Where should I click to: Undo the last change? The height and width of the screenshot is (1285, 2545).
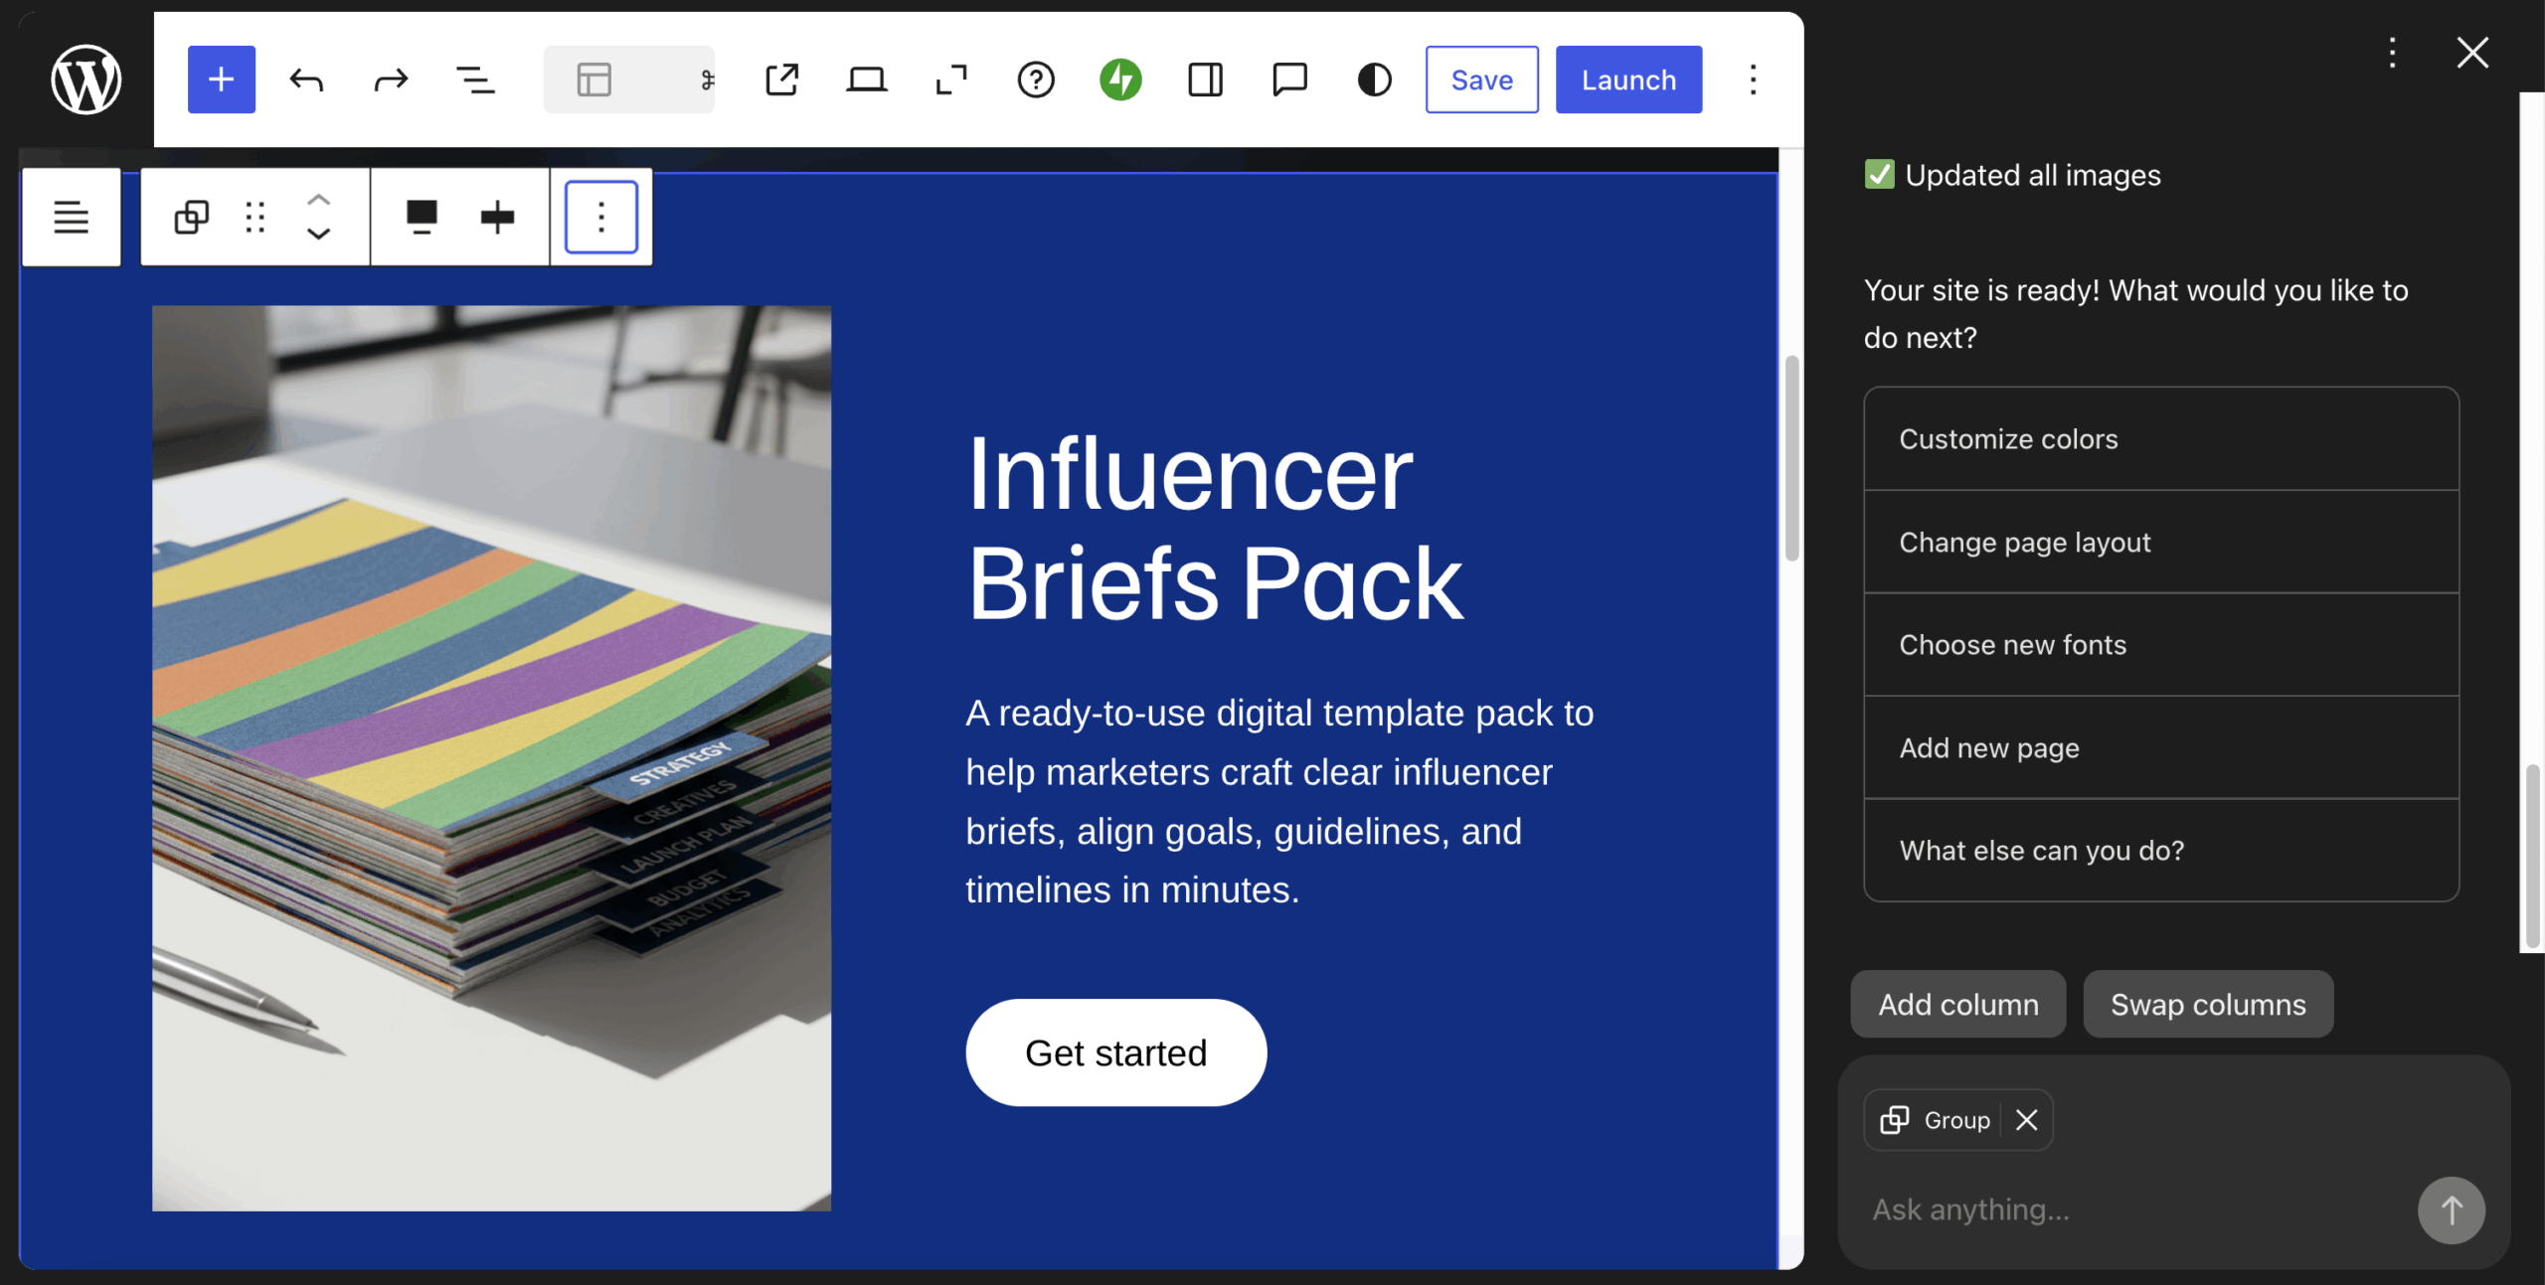coord(307,80)
